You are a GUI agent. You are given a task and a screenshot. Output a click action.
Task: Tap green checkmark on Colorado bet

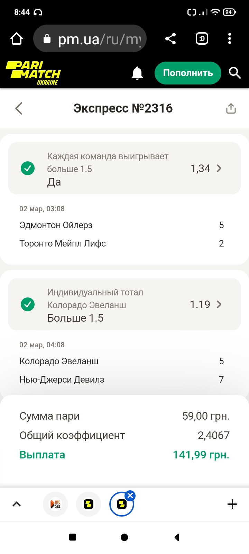28,305
